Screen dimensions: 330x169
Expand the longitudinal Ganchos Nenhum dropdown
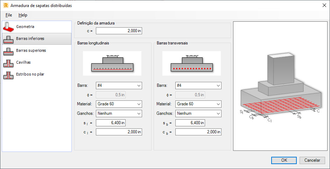coord(119,113)
